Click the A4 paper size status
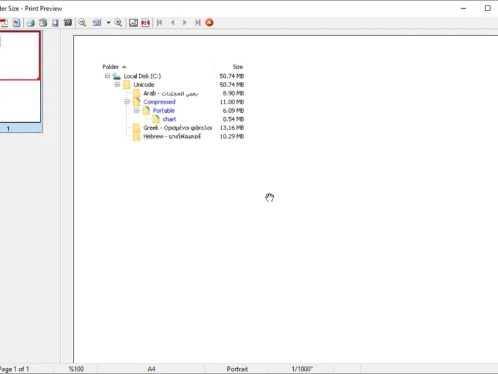The height and width of the screenshot is (374, 498). tap(151, 369)
